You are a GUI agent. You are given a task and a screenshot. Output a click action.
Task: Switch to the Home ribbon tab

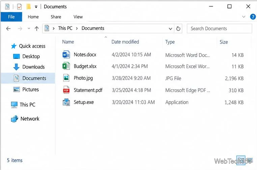click(x=33, y=17)
